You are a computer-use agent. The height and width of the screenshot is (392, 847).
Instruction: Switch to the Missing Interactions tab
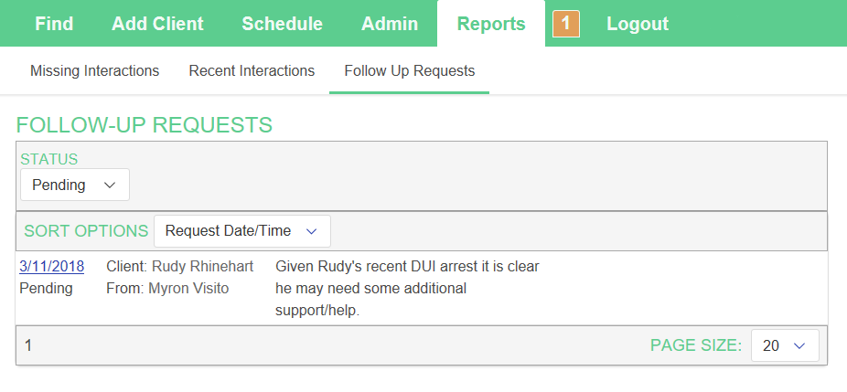[95, 70]
